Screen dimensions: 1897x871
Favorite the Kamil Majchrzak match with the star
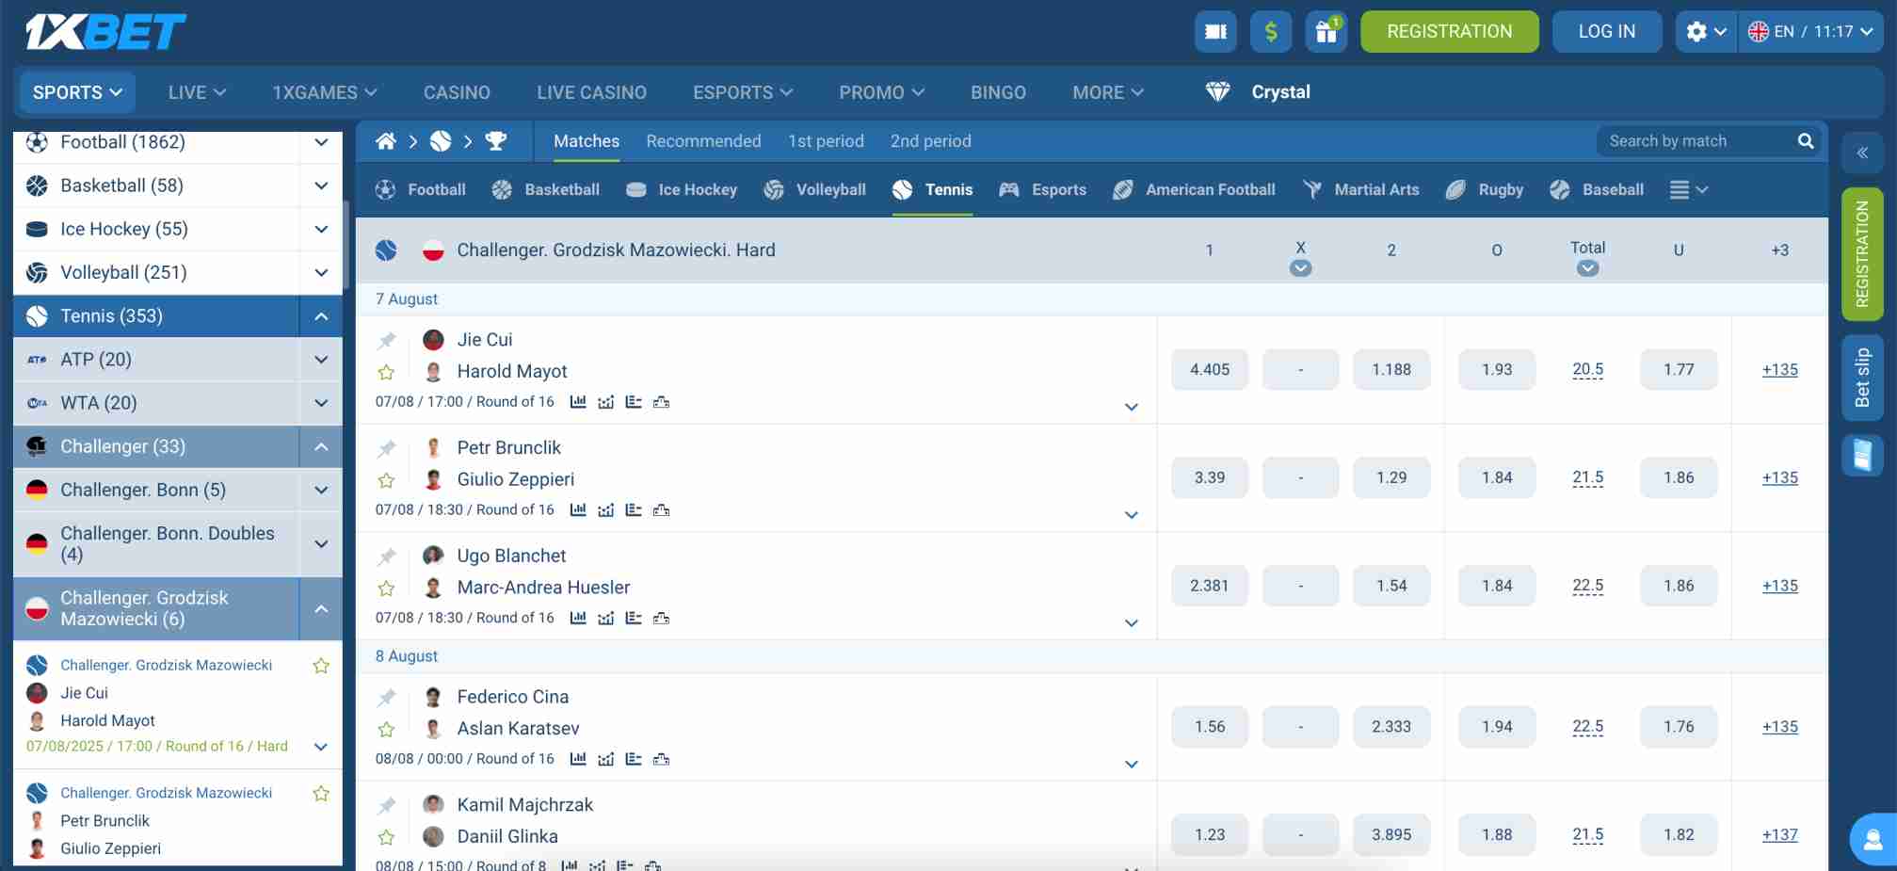coord(386,837)
